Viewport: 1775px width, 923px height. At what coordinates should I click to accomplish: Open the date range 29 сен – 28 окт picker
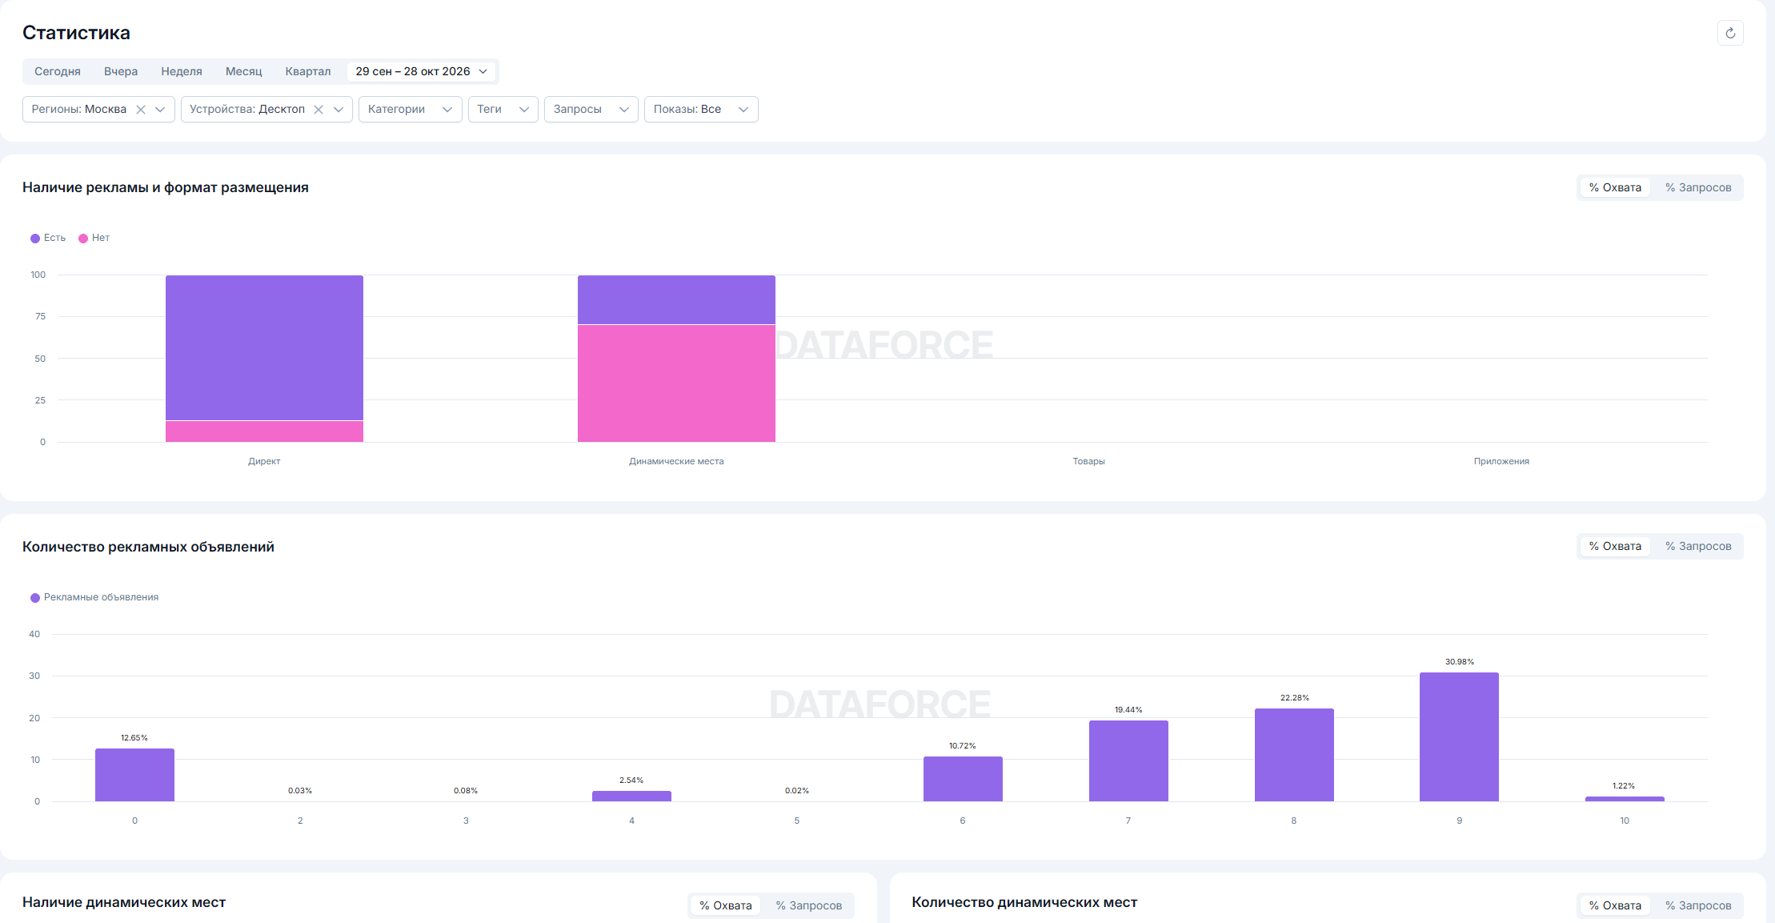click(x=422, y=71)
